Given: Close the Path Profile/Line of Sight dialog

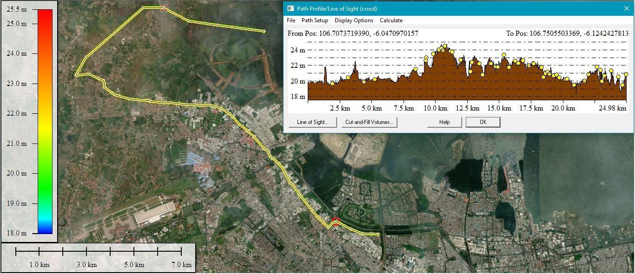Looking at the screenshot, I should click(x=626, y=8).
